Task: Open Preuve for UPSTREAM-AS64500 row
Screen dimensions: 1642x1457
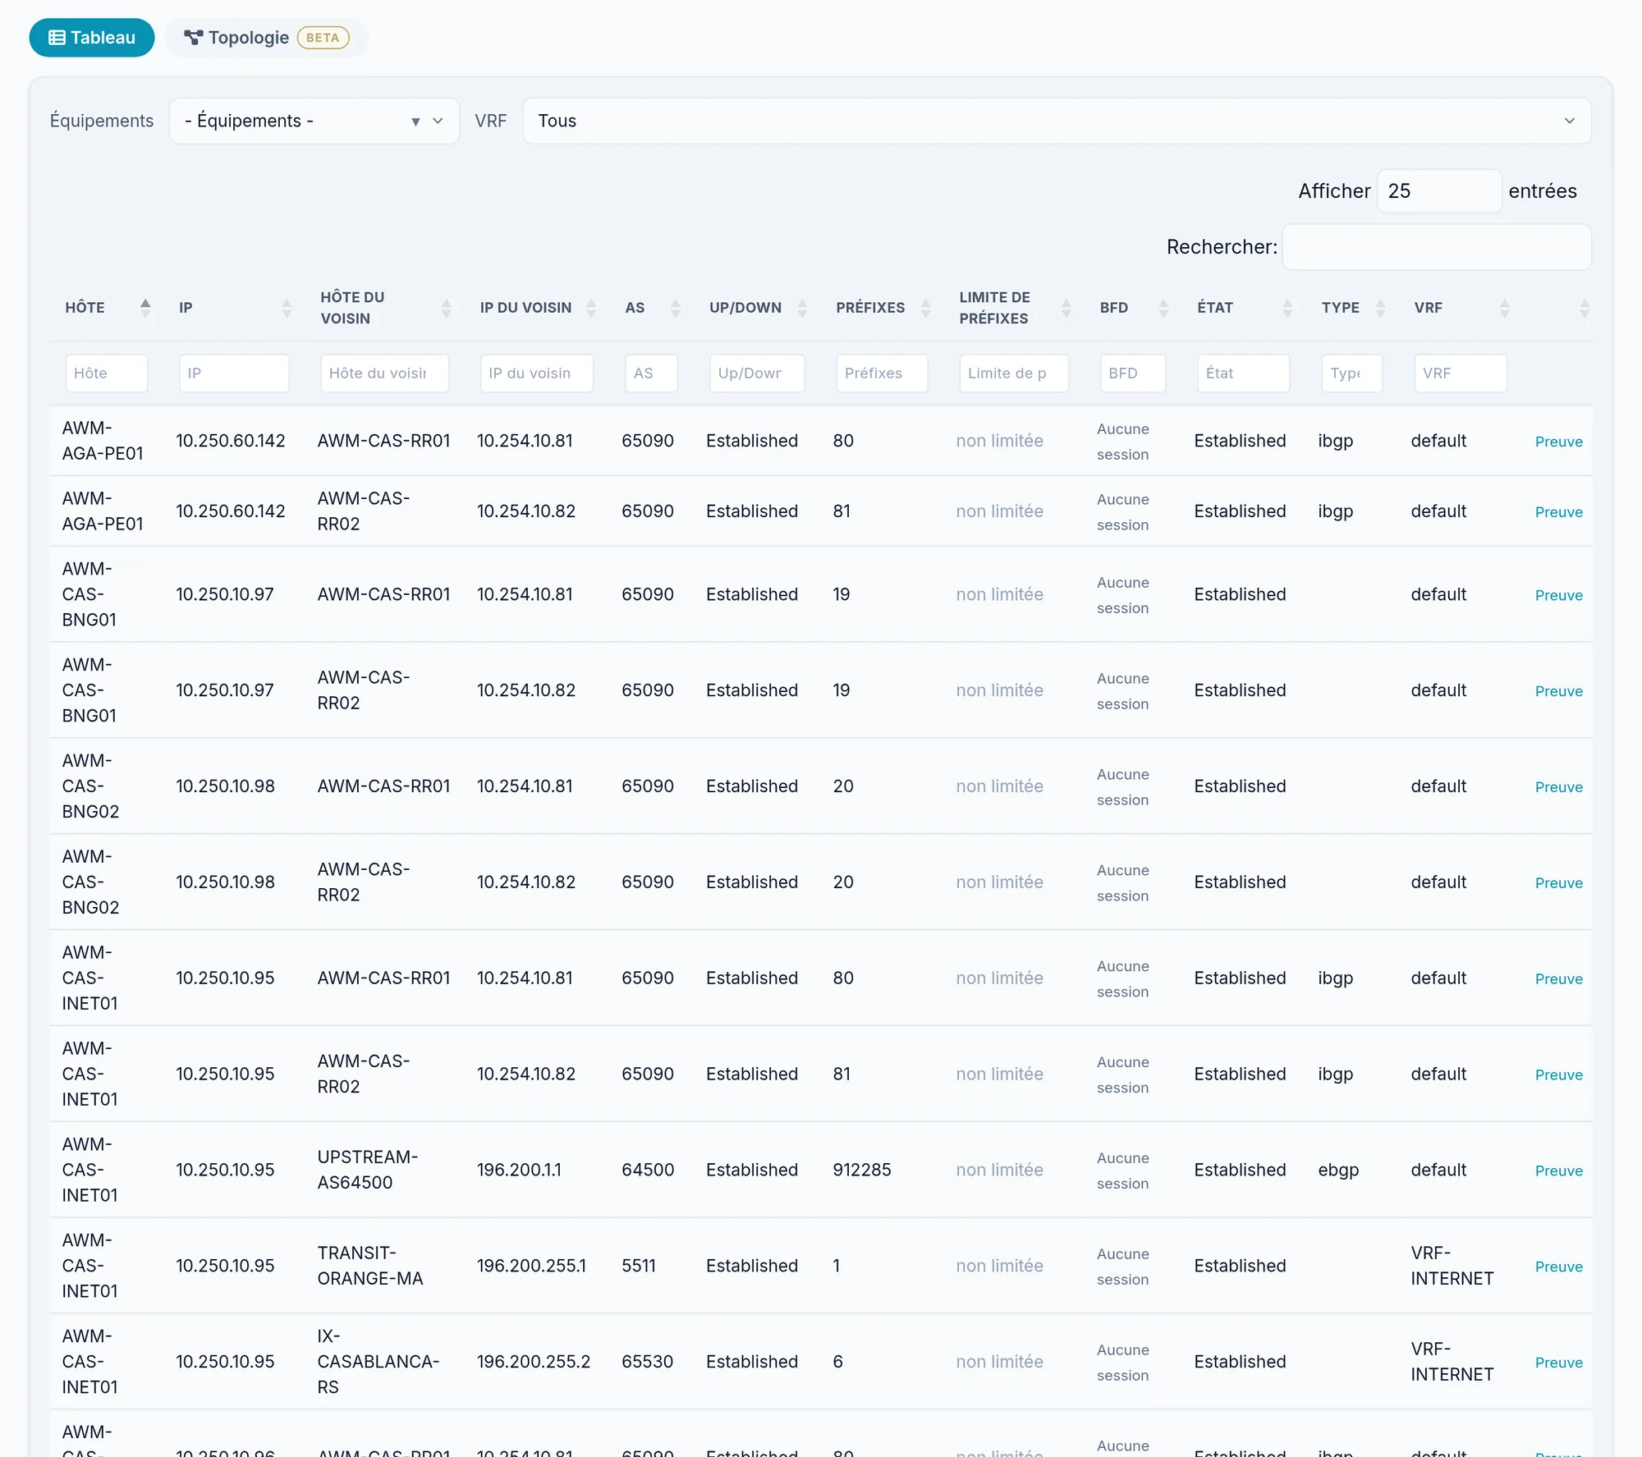Action: coord(1558,1171)
